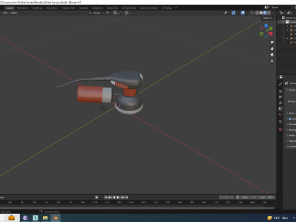
Task: Open the Output properties tab
Action: [x=280, y=97]
